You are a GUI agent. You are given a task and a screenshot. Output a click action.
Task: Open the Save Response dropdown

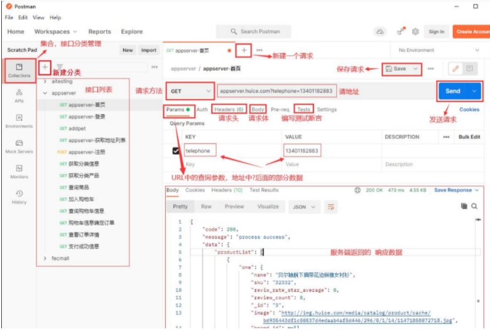tap(456, 190)
